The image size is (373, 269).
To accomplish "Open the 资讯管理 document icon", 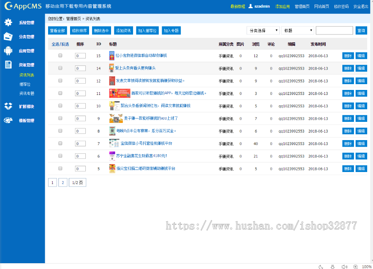I will (x=8, y=65).
